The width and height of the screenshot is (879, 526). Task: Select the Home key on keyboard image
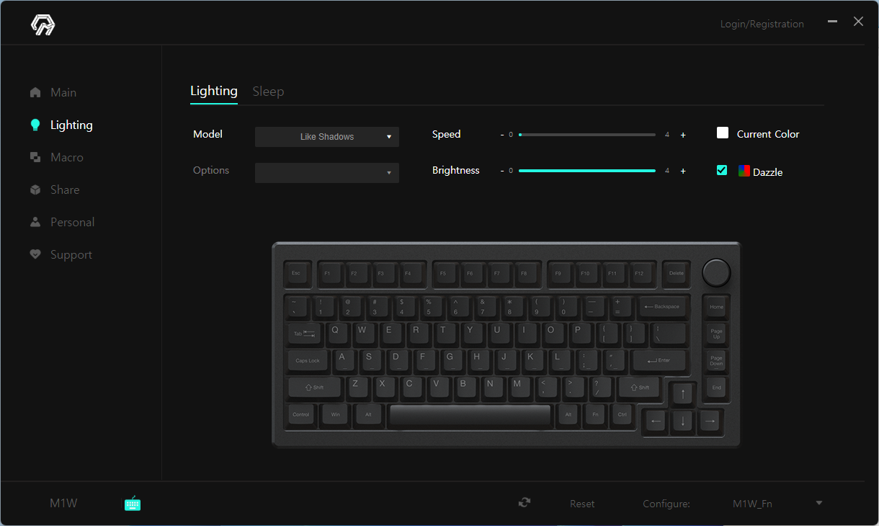(716, 307)
